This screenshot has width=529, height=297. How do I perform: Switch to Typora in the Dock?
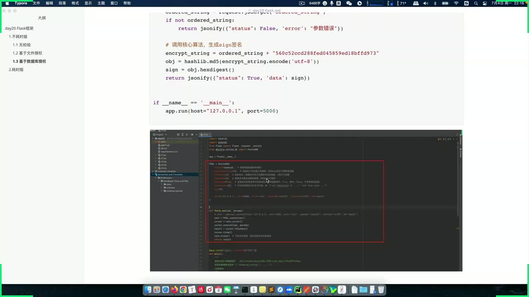192,290
